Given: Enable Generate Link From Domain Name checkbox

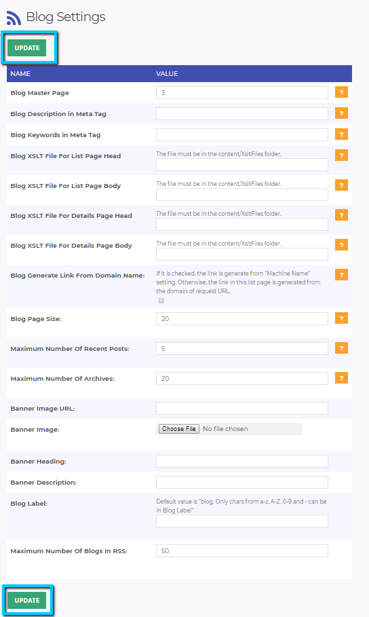Looking at the screenshot, I should [161, 301].
